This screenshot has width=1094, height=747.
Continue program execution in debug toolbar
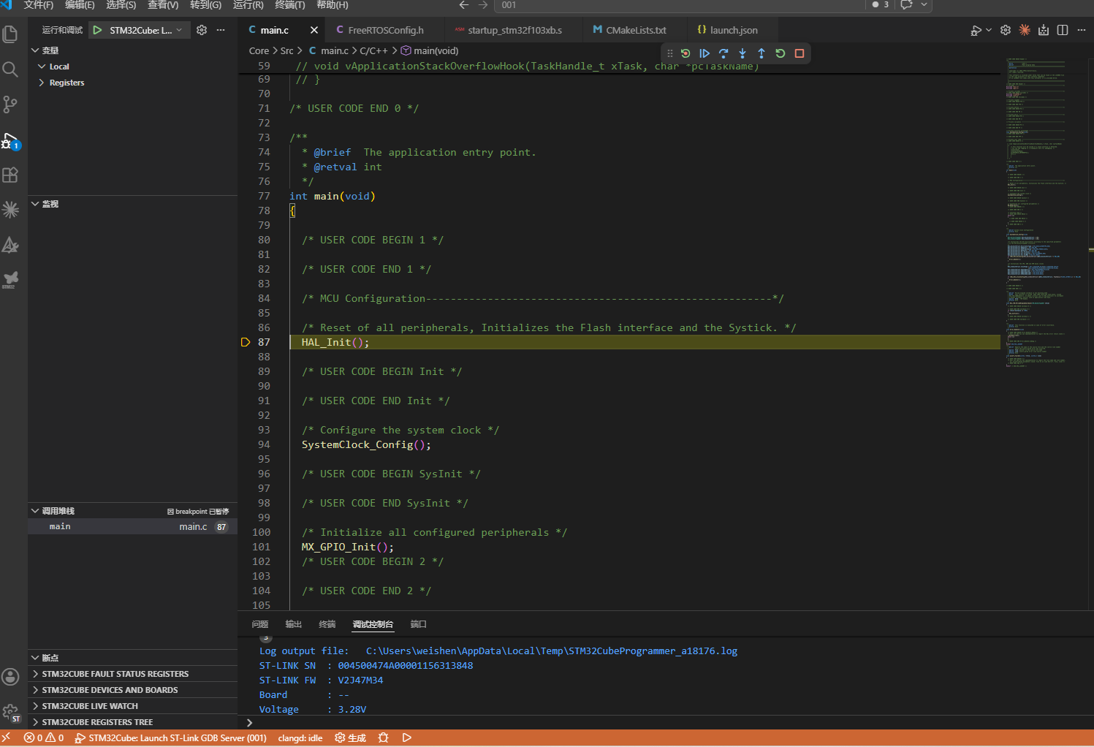click(x=704, y=53)
